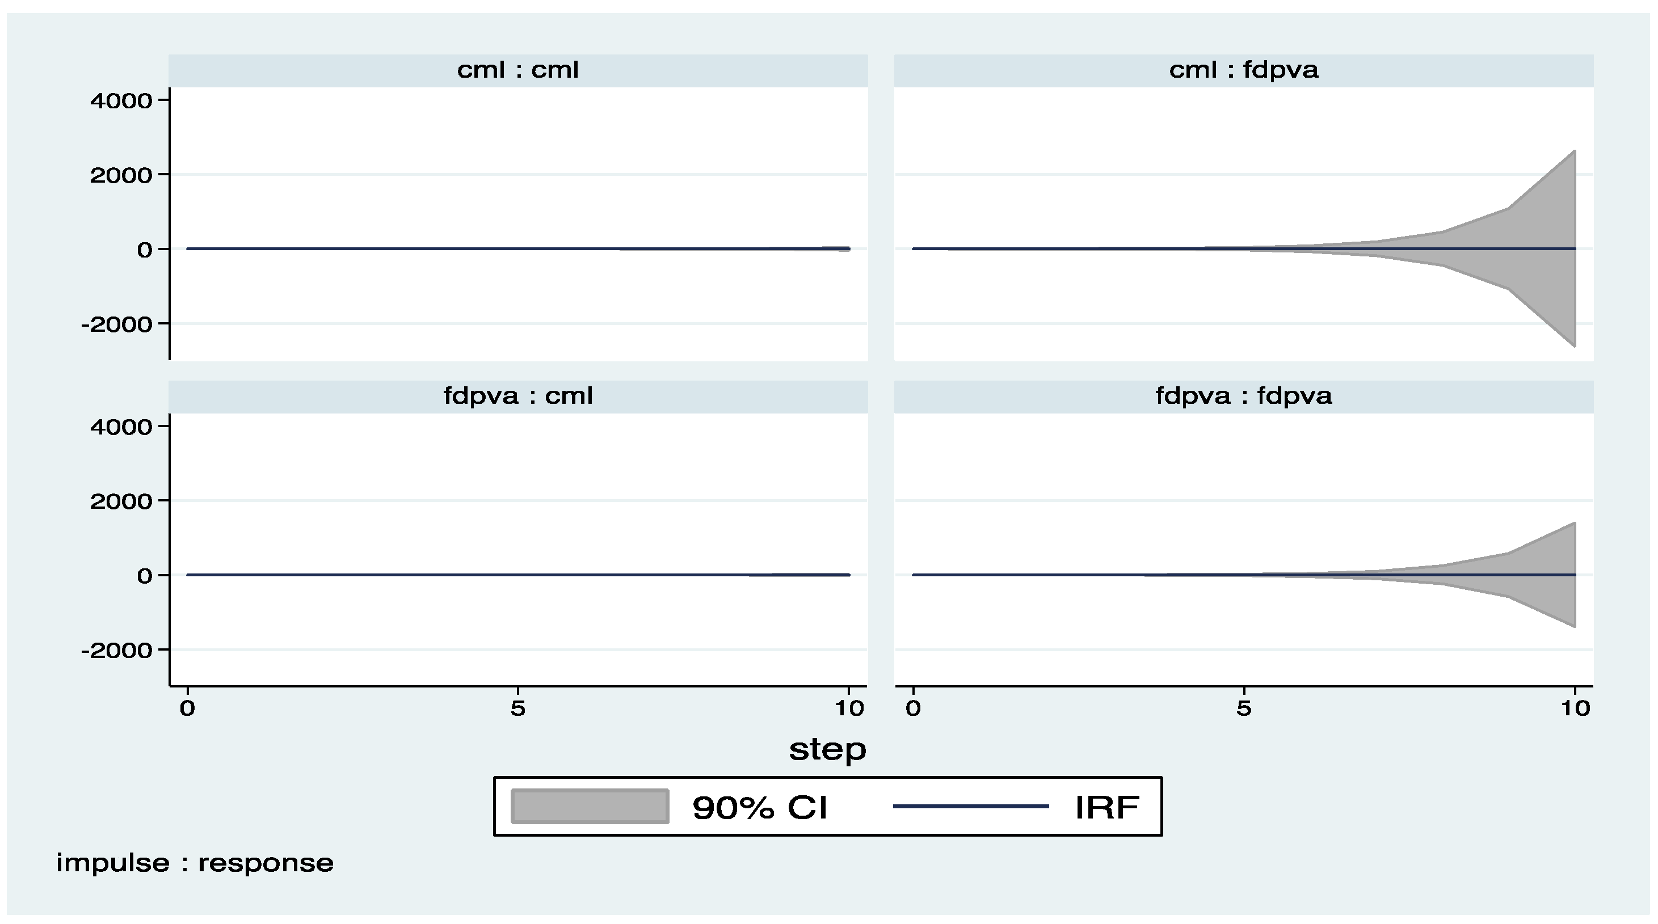Select the "fdpva : cml" panel title

(x=517, y=396)
